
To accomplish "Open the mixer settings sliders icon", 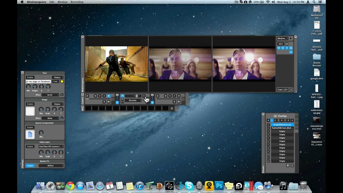I will tap(122, 102).
